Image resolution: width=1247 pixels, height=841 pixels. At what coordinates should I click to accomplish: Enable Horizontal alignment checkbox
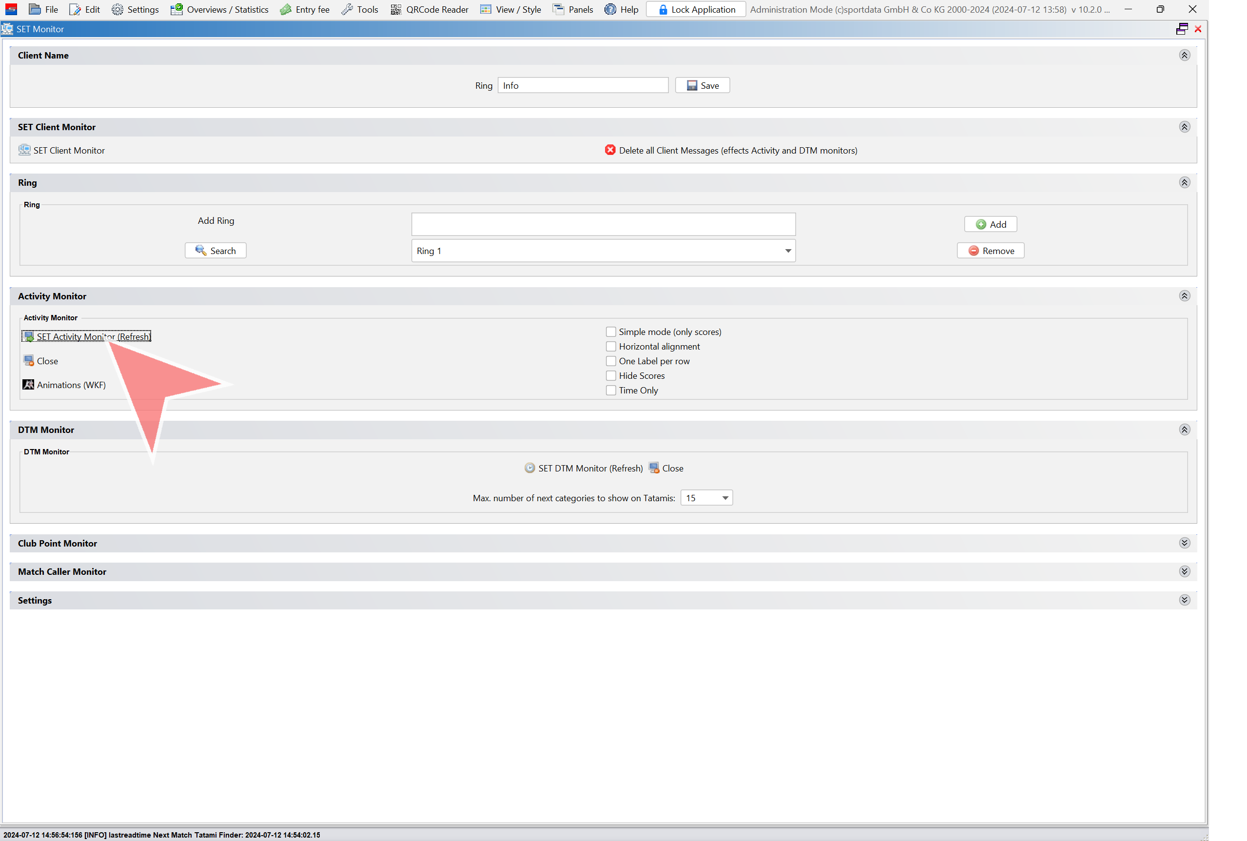click(x=610, y=347)
